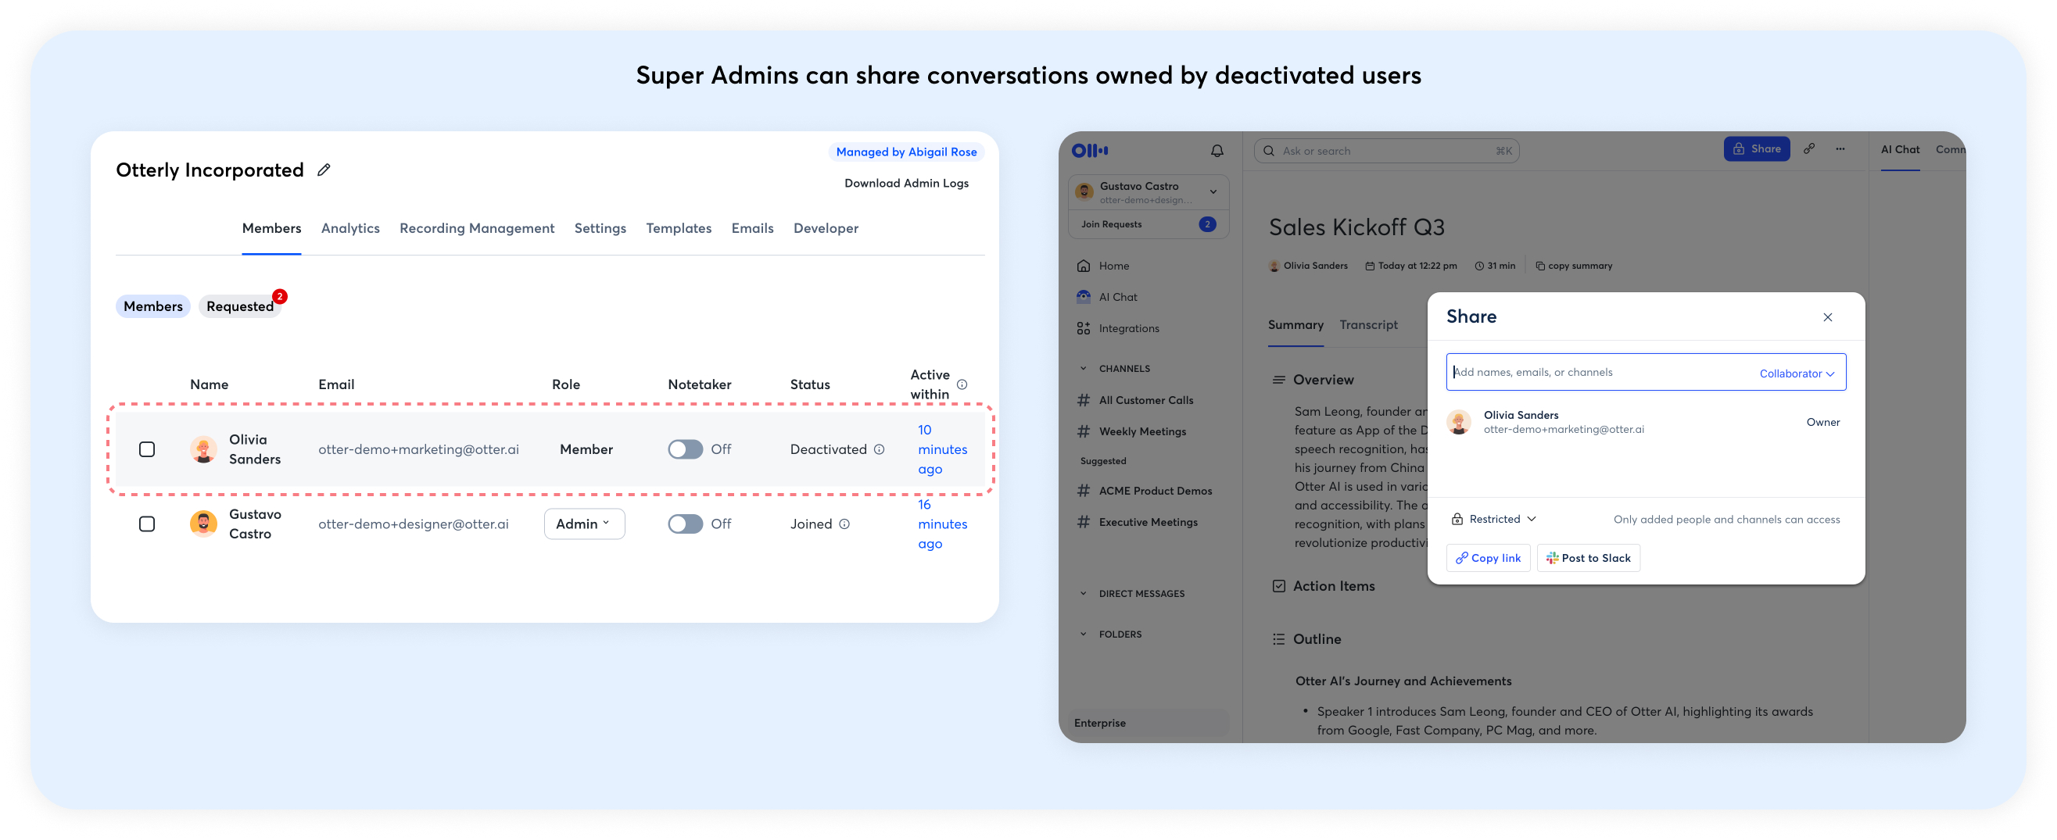Select the Members filter pill
This screenshot has height=840, width=2057.
(x=152, y=306)
